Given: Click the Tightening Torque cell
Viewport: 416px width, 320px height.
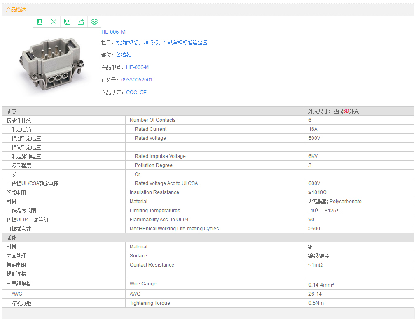Looking at the screenshot, I should pos(150,303).
